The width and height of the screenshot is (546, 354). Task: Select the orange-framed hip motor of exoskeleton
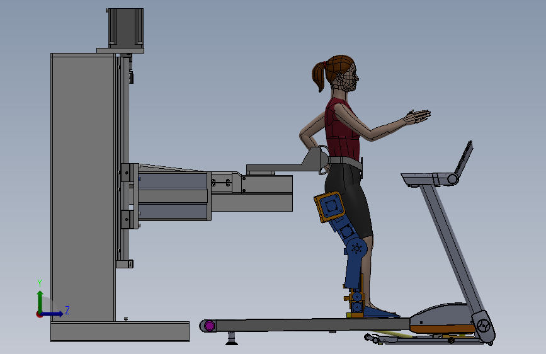pyautogui.click(x=329, y=207)
